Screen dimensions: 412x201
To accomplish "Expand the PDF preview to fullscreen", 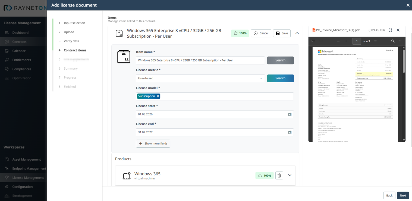I will pos(390,30).
